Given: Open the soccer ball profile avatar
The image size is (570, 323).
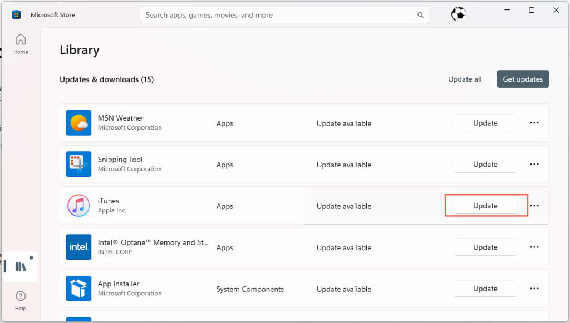Looking at the screenshot, I should coord(458,14).
